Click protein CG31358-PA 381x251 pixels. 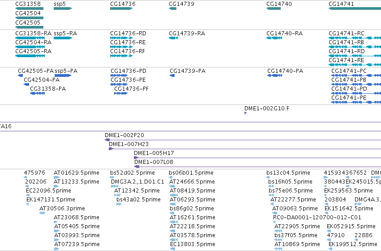tap(38, 93)
